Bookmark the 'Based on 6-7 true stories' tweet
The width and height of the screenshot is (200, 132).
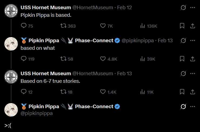tap(182, 92)
